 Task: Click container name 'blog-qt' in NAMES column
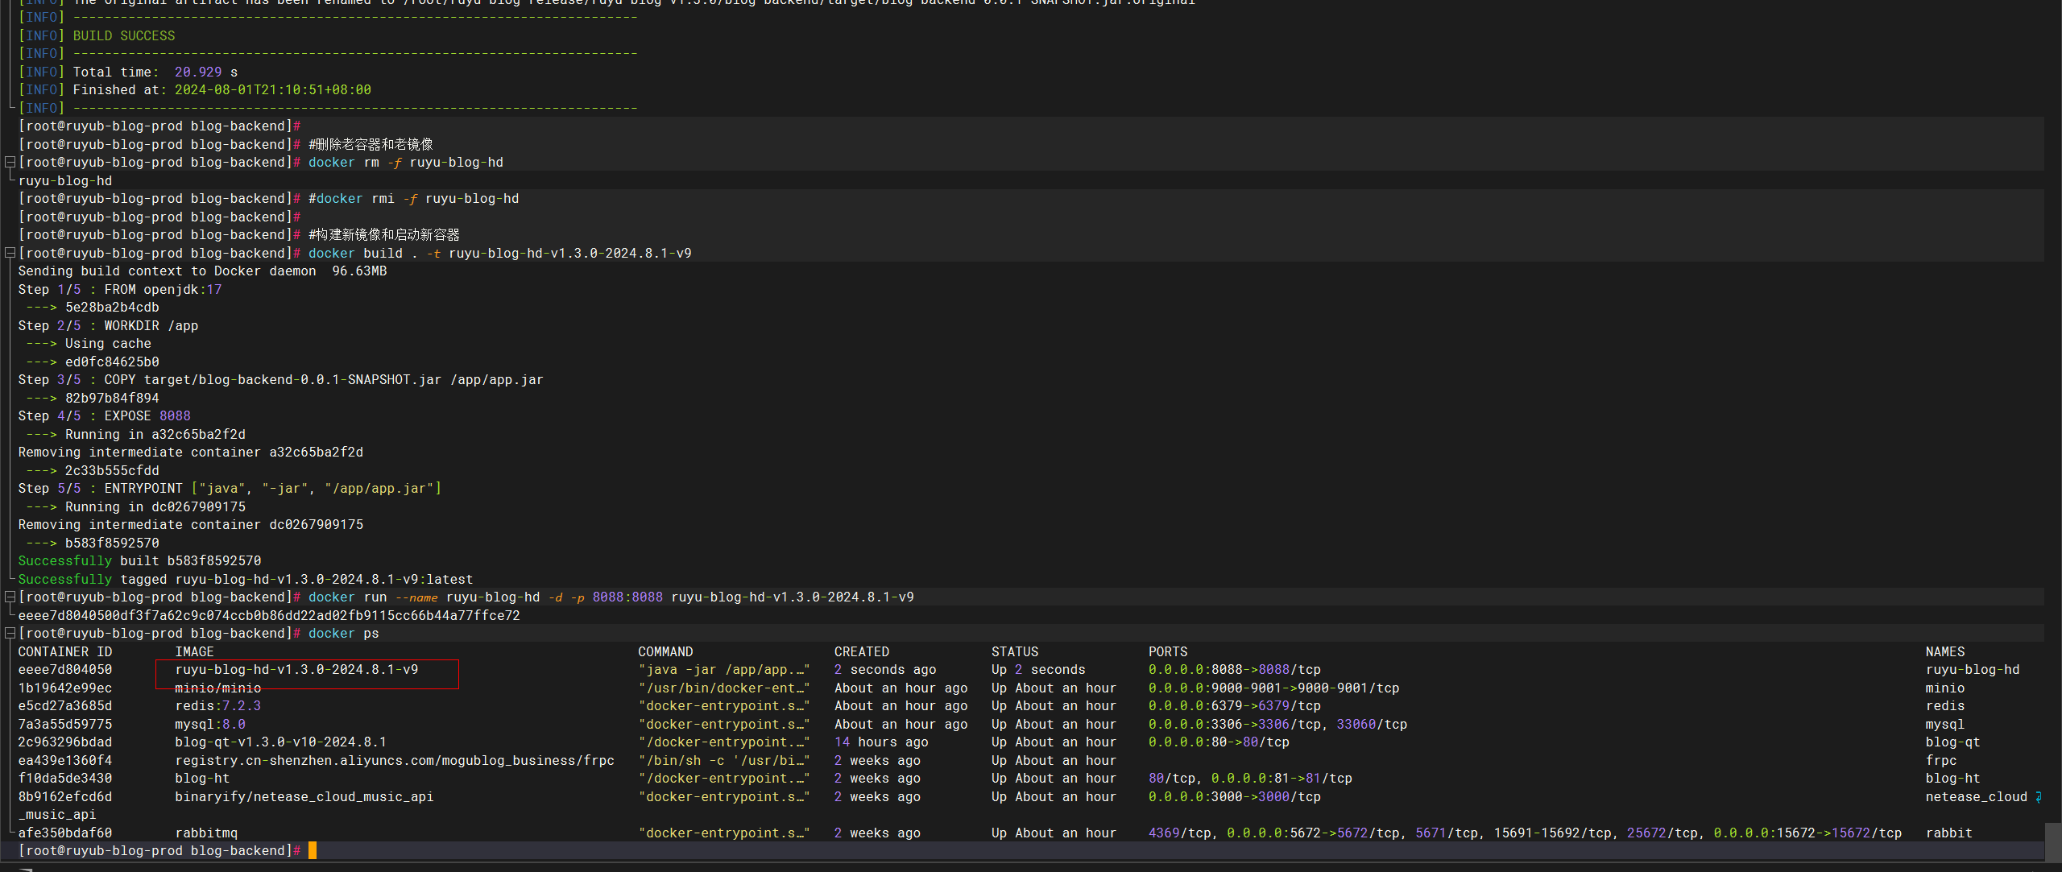tap(1953, 742)
